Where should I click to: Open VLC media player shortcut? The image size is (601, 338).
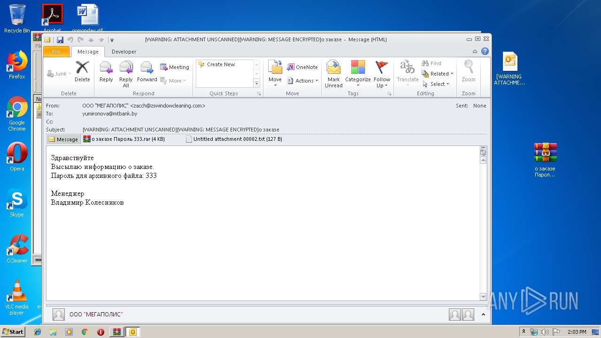[17, 298]
